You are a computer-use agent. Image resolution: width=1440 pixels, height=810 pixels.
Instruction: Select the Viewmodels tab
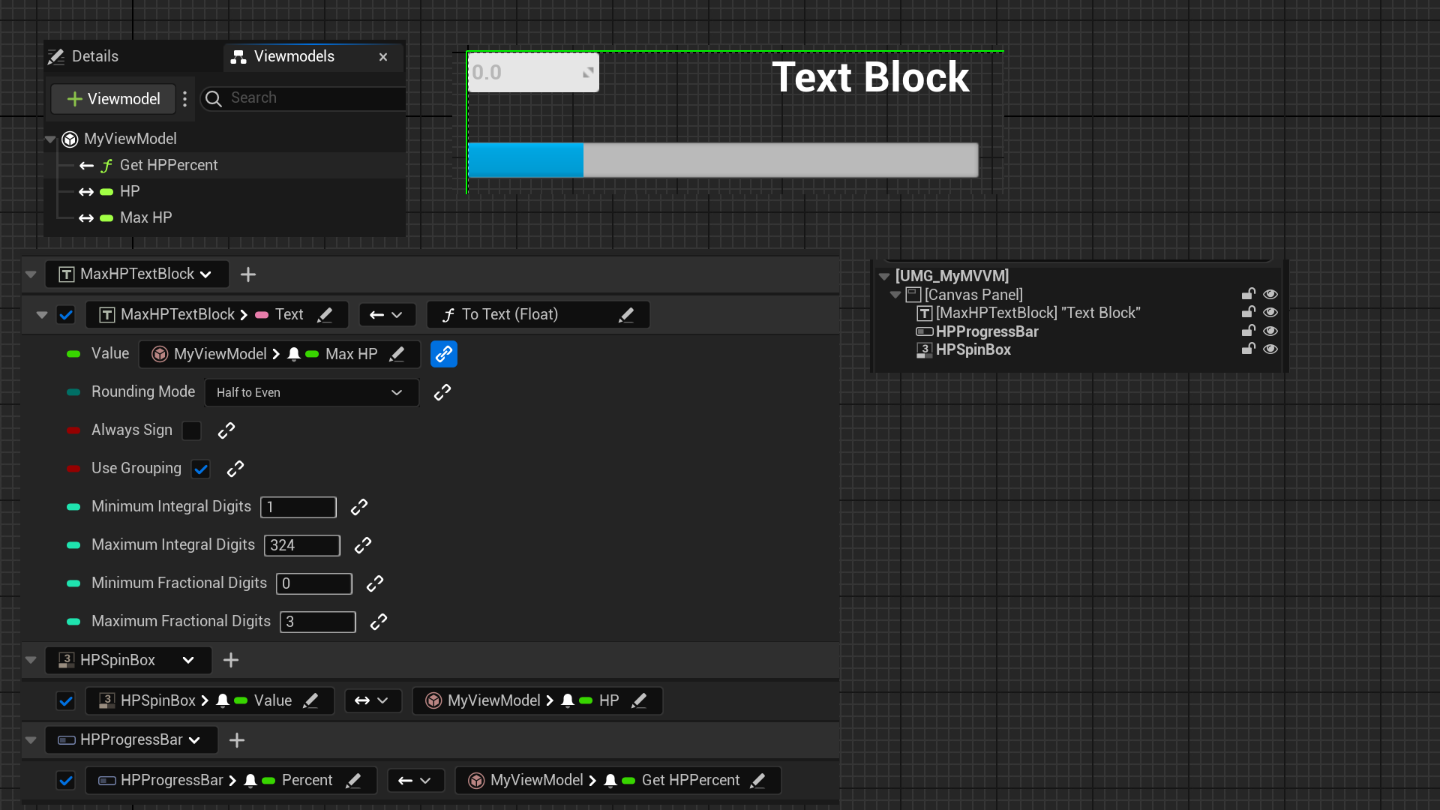point(294,56)
